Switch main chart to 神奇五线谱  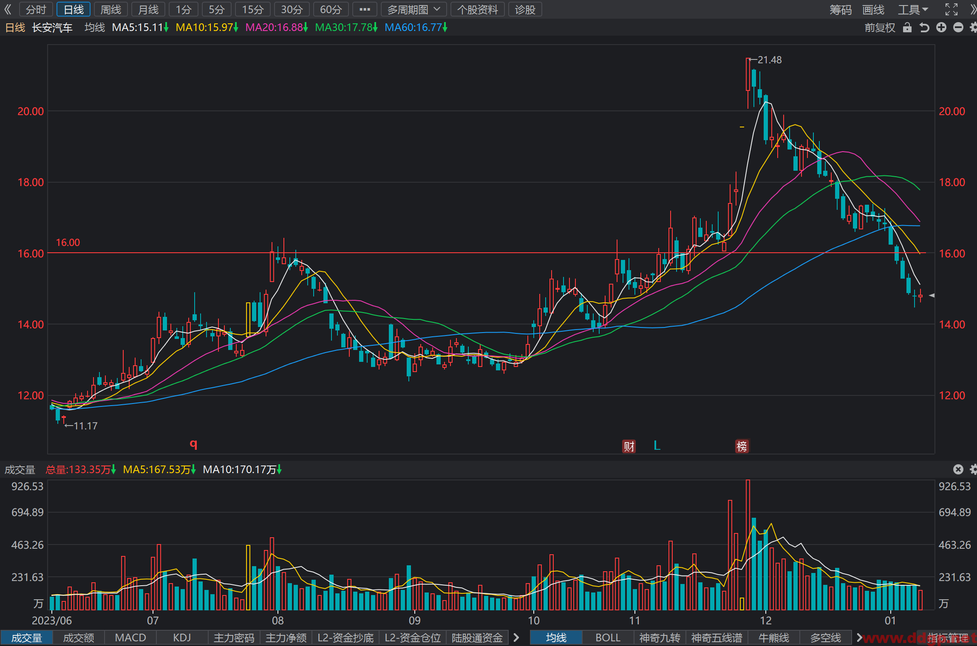tap(716, 638)
